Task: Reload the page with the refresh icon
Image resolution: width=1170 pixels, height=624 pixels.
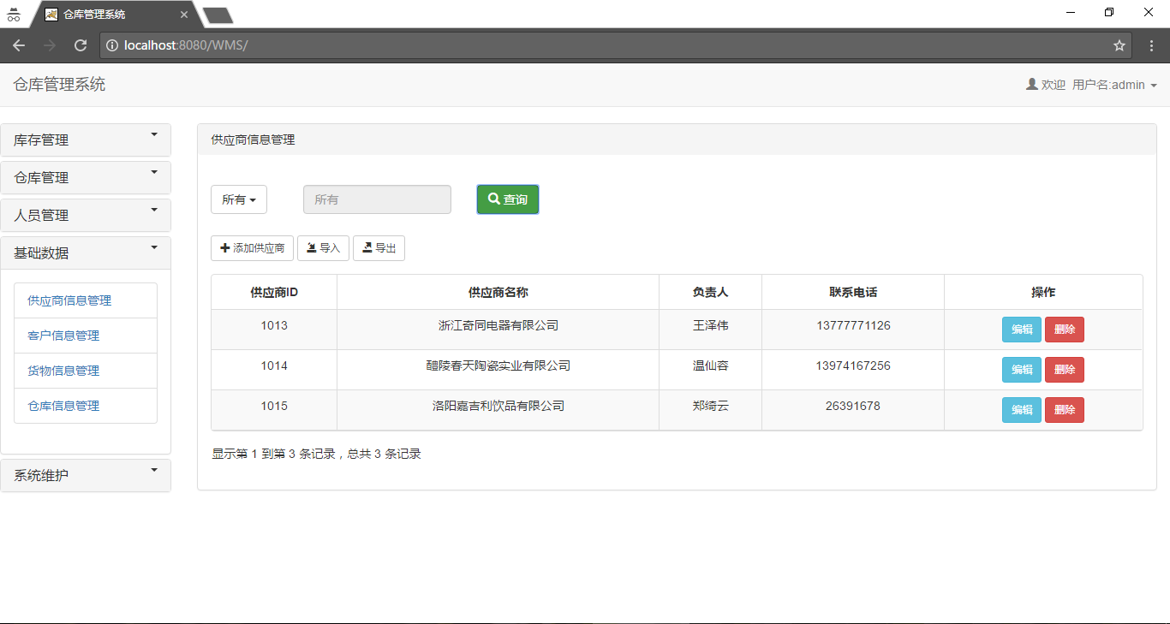Action: click(x=81, y=45)
